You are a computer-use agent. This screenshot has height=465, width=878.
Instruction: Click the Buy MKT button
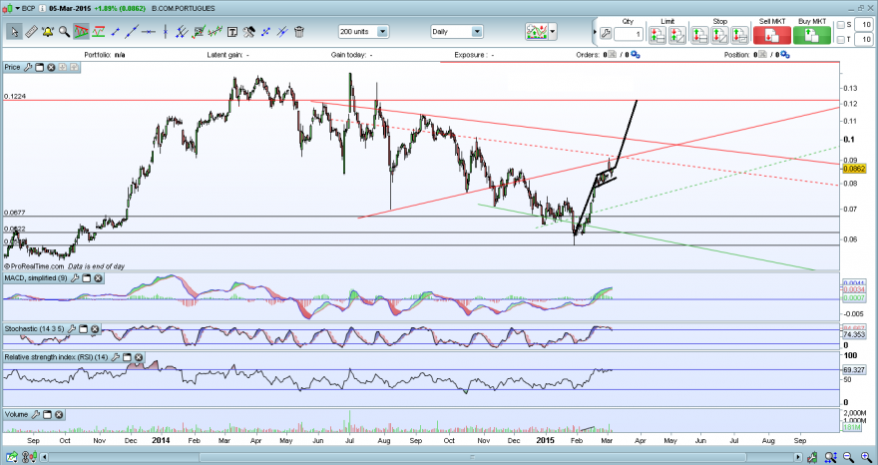point(812,35)
